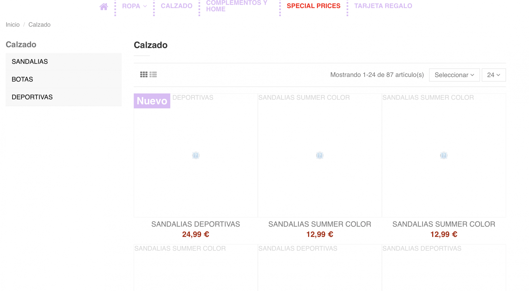
Task: Select the Deportivas category in sidebar
Action: [x=64, y=97]
